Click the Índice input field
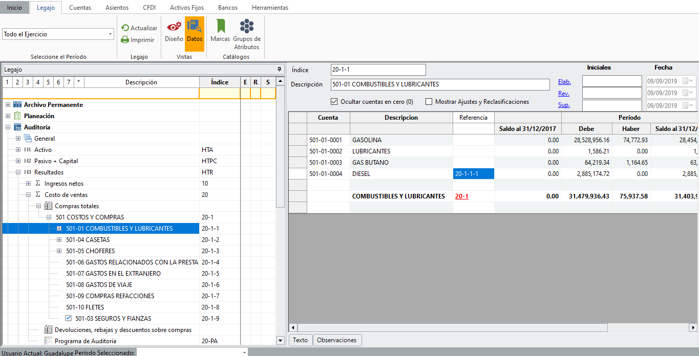 click(378, 70)
